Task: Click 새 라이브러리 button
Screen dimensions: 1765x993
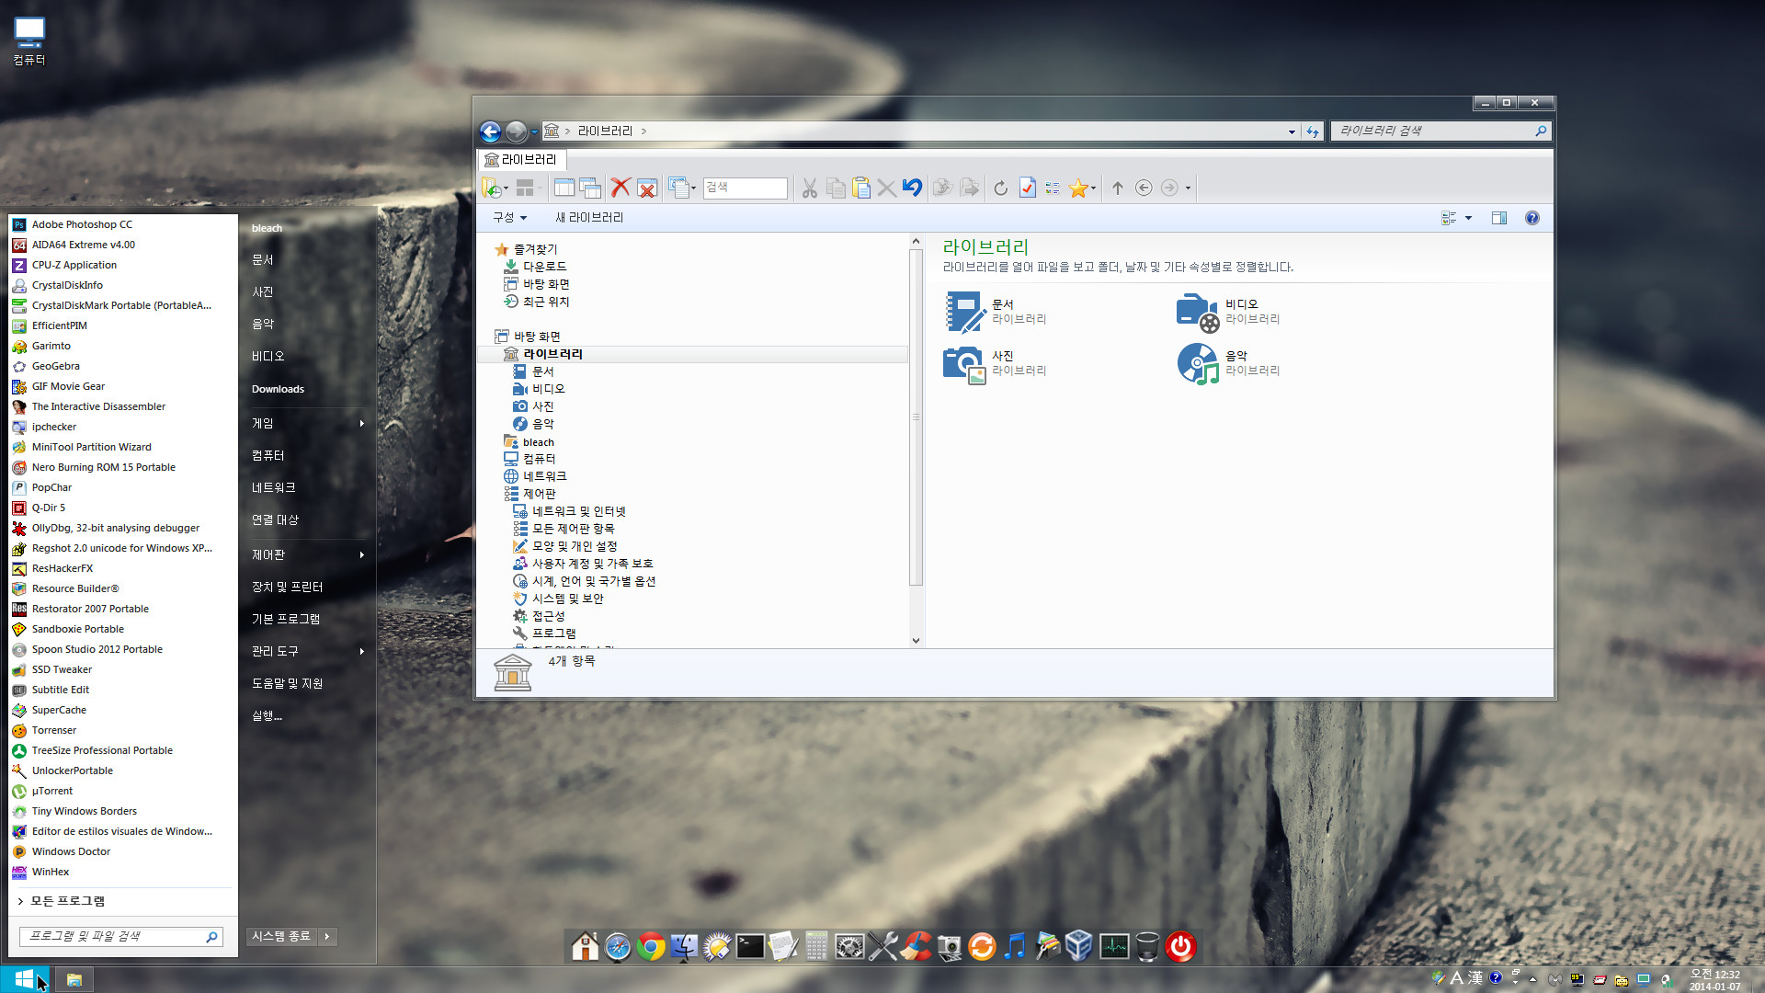Action: (589, 218)
